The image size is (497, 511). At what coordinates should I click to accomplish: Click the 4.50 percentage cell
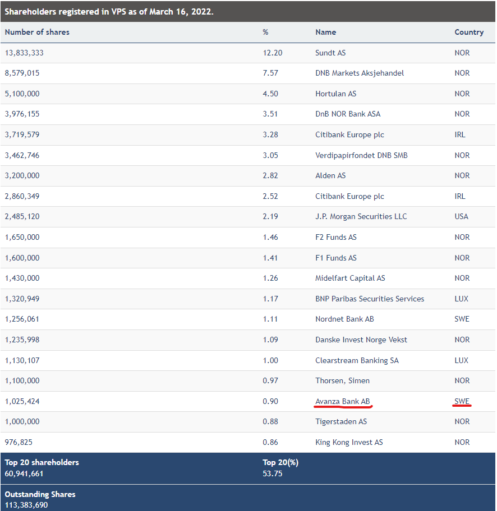click(x=270, y=94)
